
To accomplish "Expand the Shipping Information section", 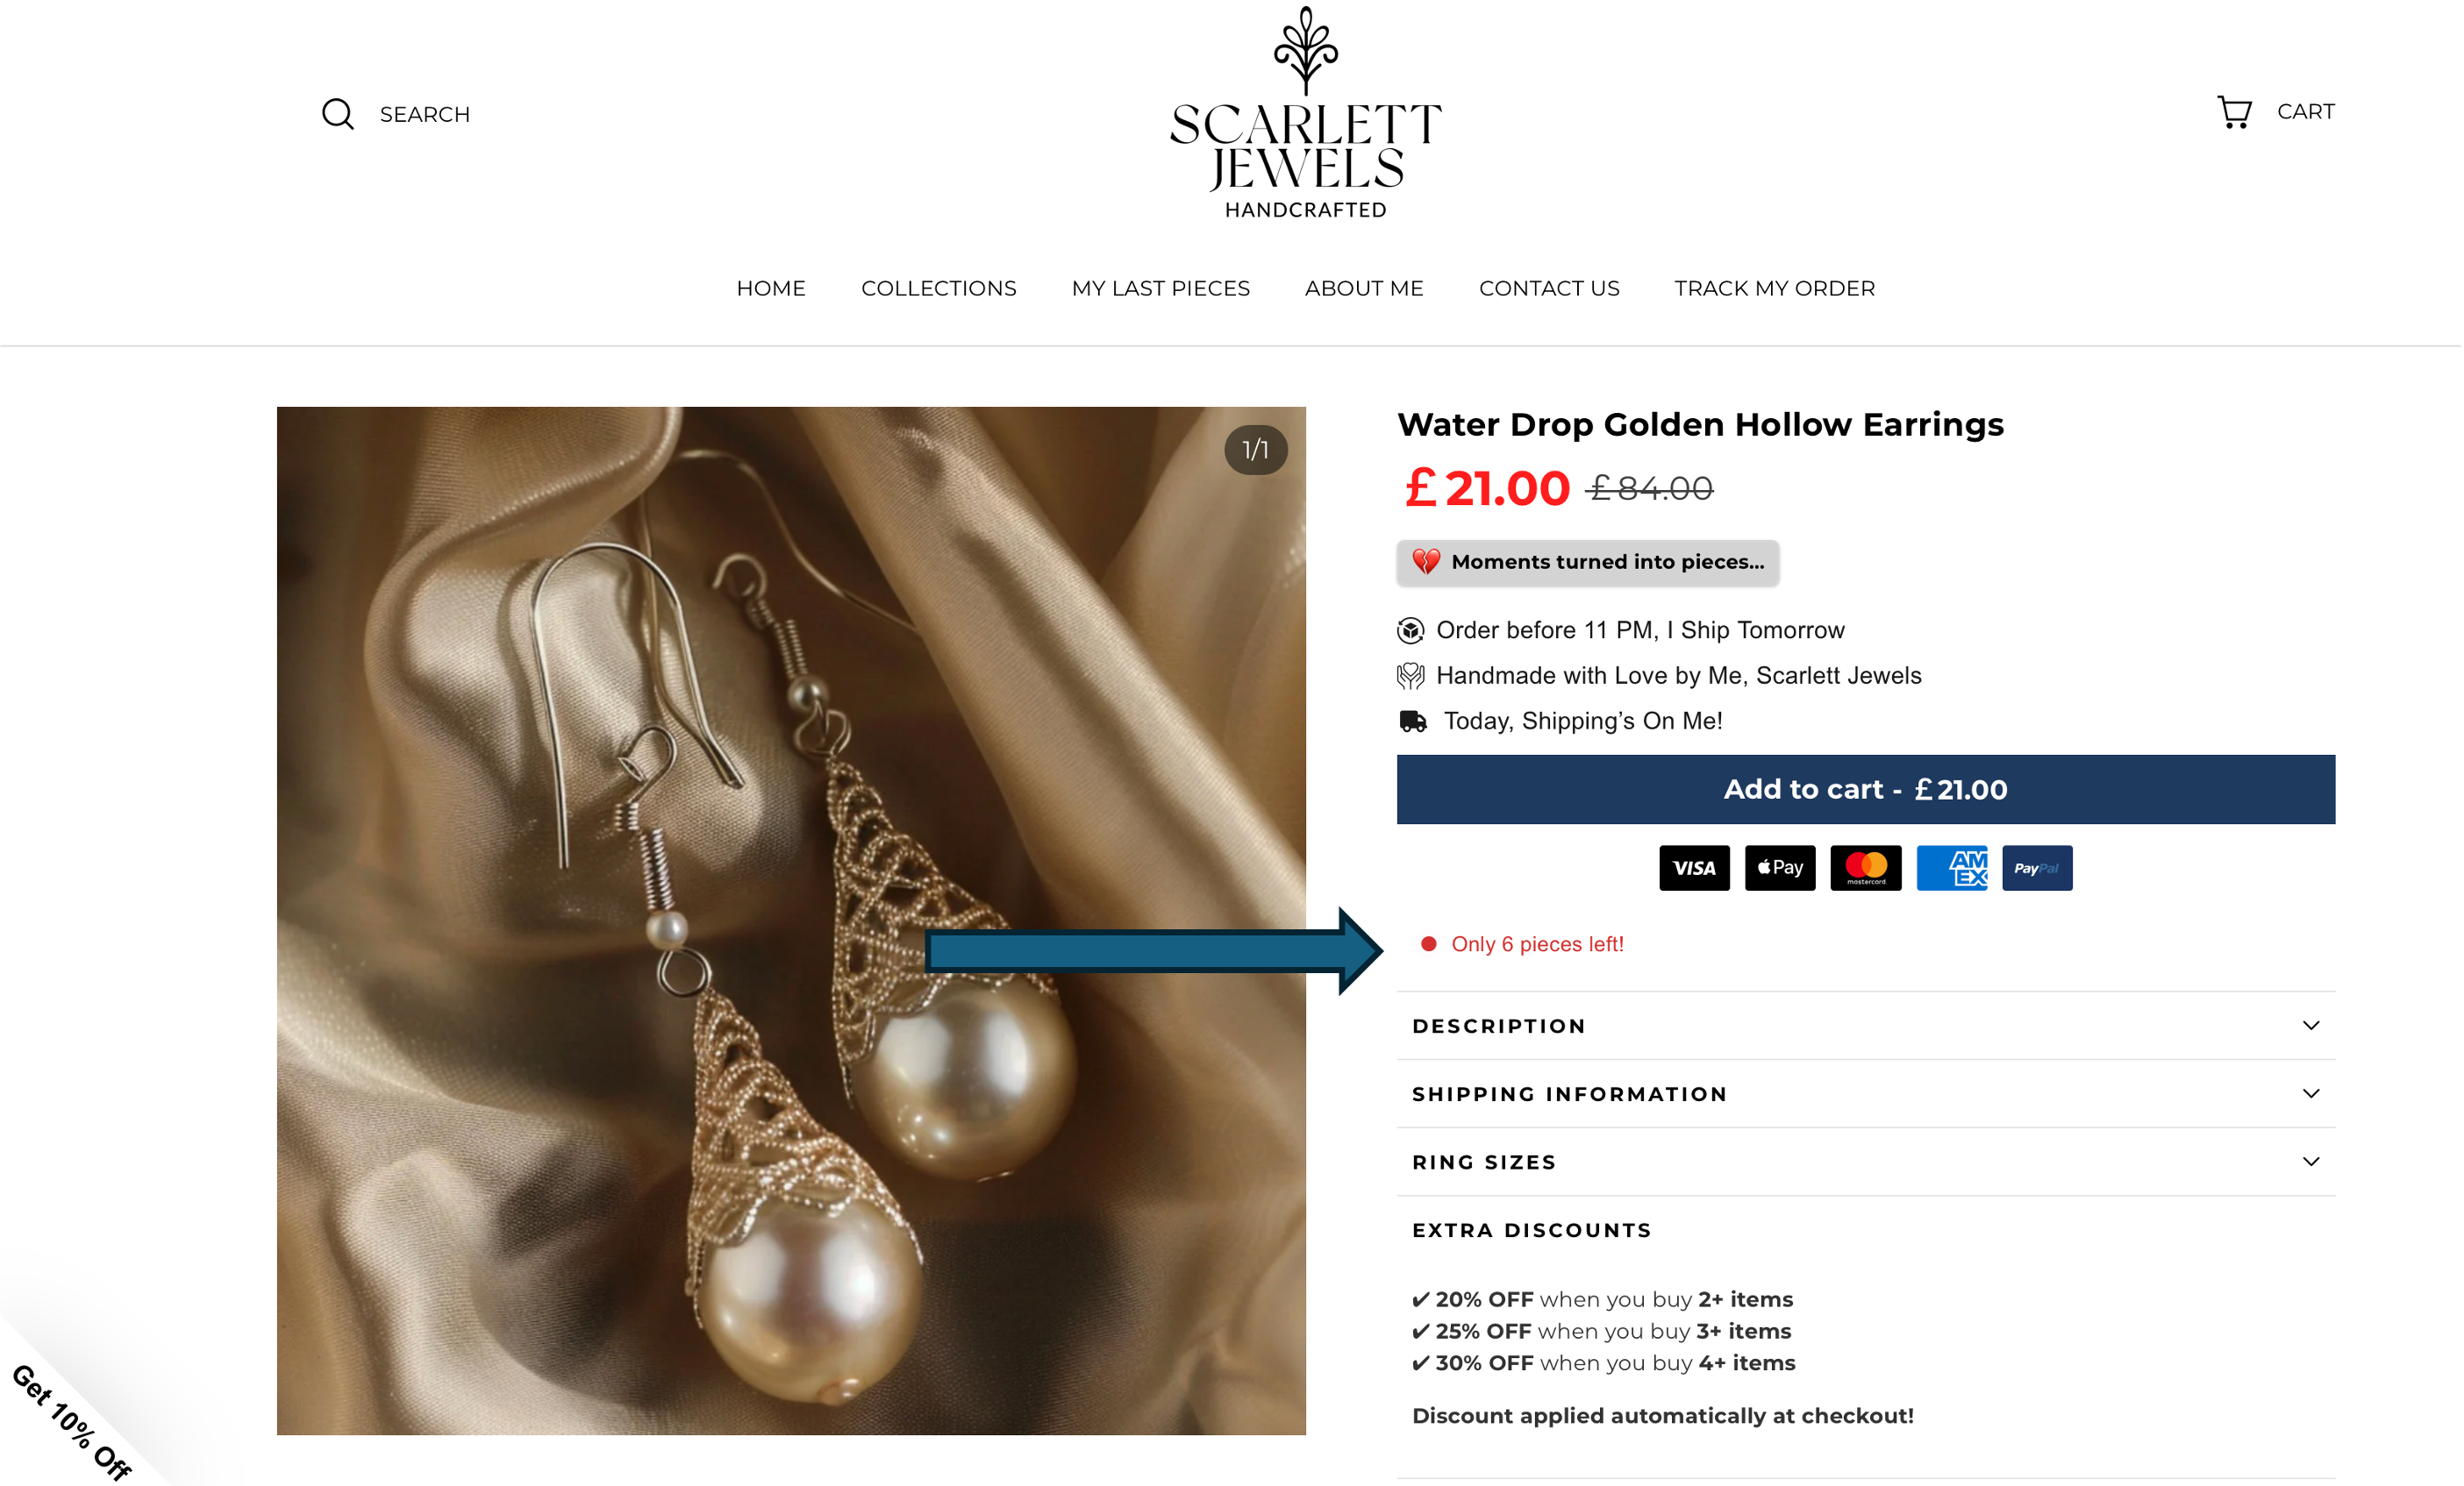I will (x=1867, y=1094).
